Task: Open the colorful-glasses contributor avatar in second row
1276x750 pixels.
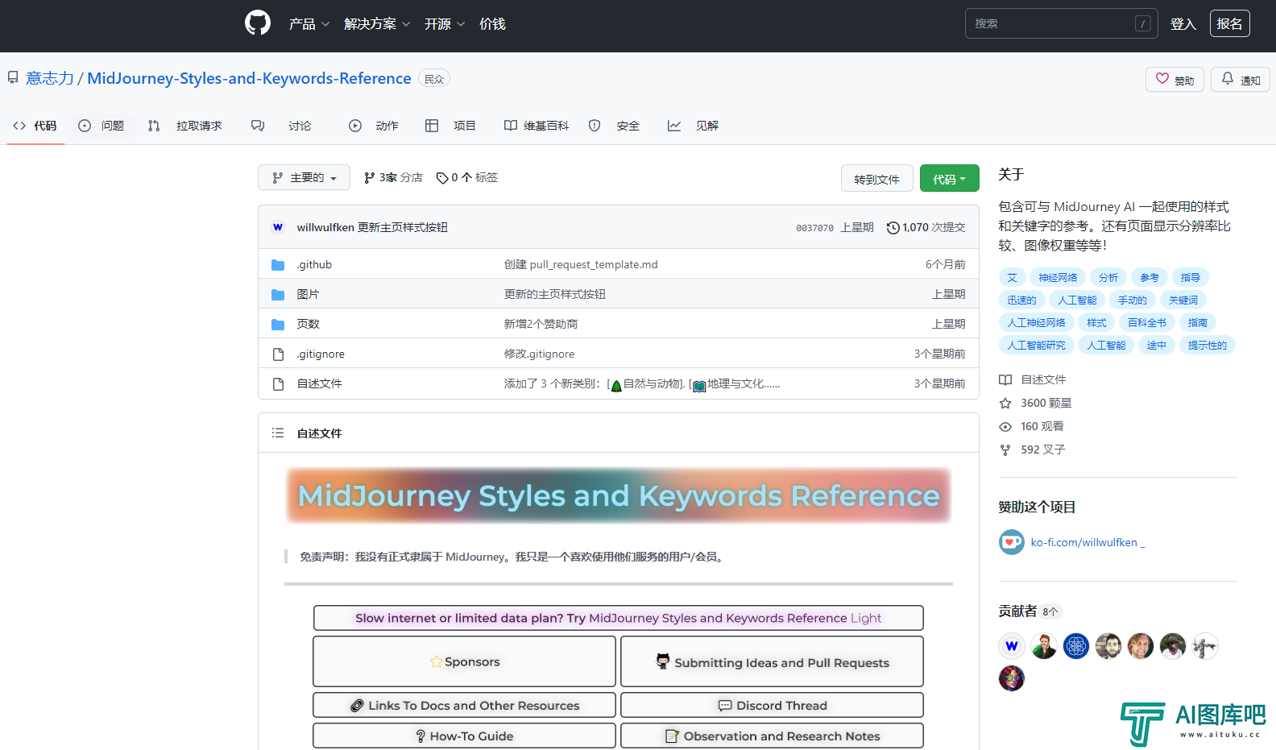Action: tap(1012, 678)
